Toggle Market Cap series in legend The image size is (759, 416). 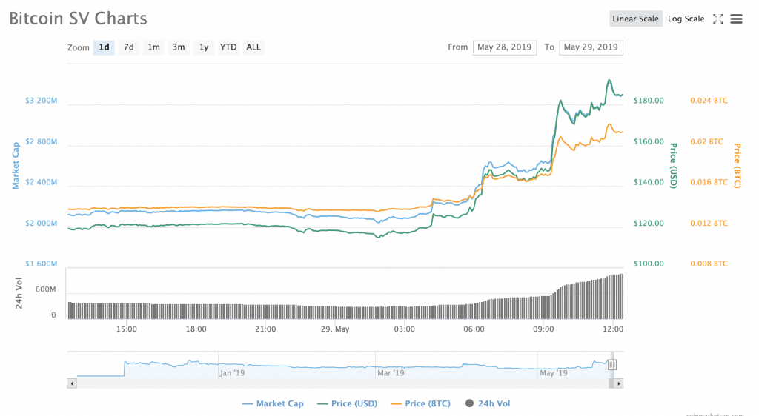pyautogui.click(x=273, y=403)
